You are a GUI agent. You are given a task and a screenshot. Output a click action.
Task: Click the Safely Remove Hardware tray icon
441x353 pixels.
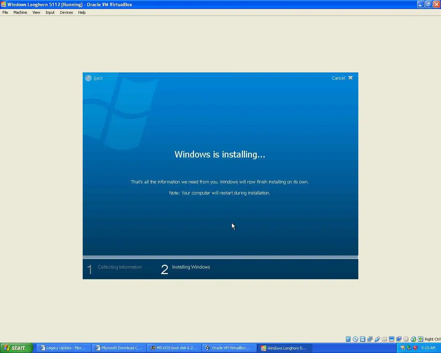[x=409, y=348]
